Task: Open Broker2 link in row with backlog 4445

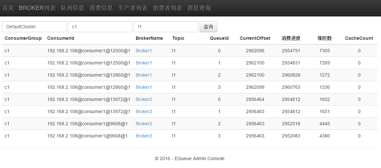Action: [144, 124]
